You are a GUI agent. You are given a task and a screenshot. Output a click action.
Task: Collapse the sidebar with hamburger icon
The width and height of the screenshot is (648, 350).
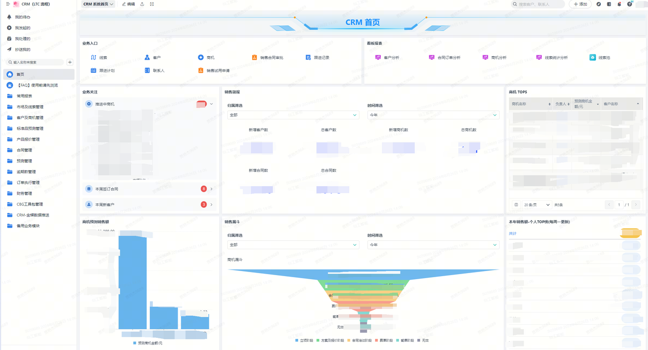[8, 4]
